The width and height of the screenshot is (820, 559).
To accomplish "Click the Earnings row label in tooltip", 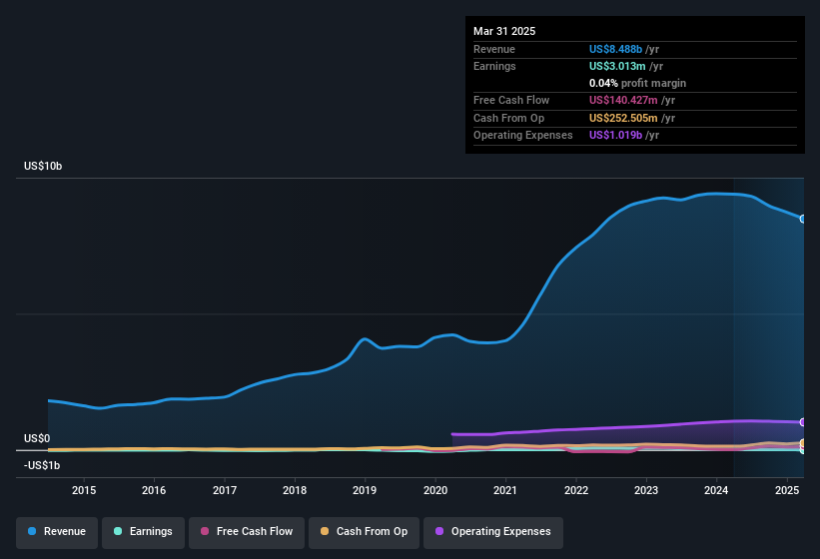I will point(494,66).
